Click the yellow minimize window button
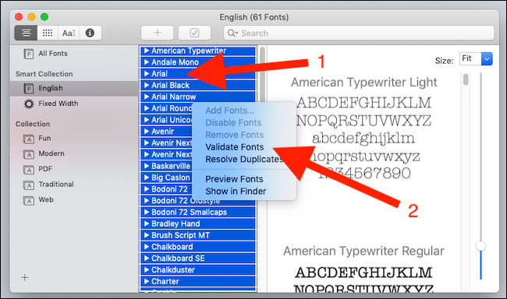Image resolution: width=507 pixels, height=299 pixels. (31, 17)
